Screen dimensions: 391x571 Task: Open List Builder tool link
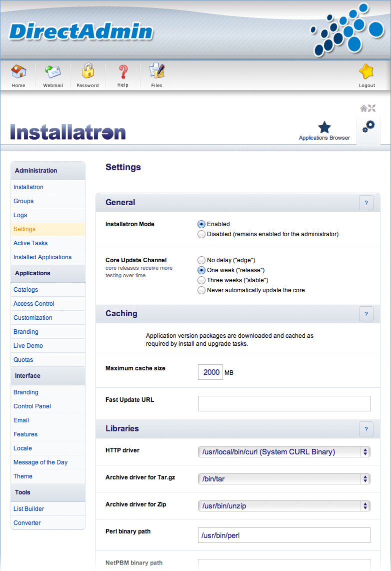[48, 509]
